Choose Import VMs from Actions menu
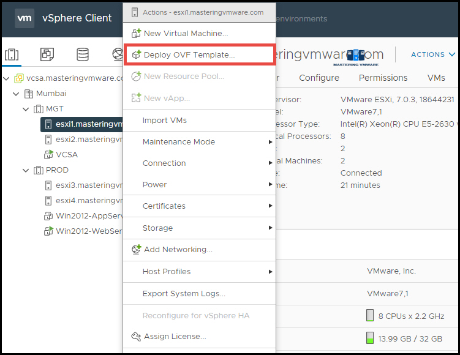Screen dimensions: 460x355 coord(199,121)
